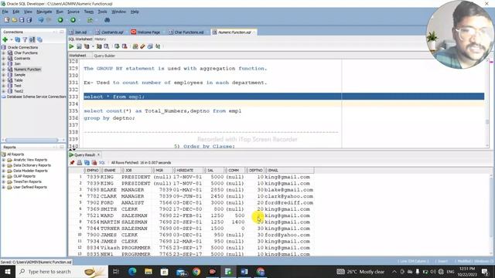
Task: Open Microsoft Edge from the taskbar
Action: click(x=132, y=271)
